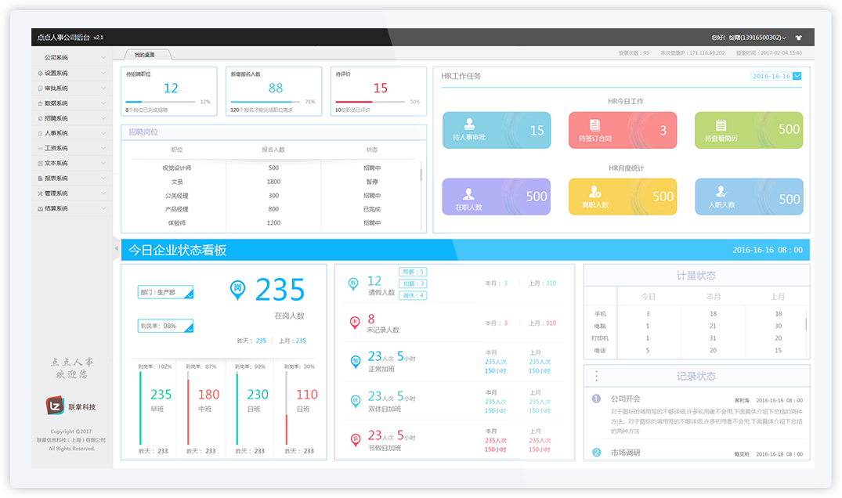Select the 视觉设计师 row in 招聘岗位
Screen dimensions: 842x498
[x=273, y=168]
